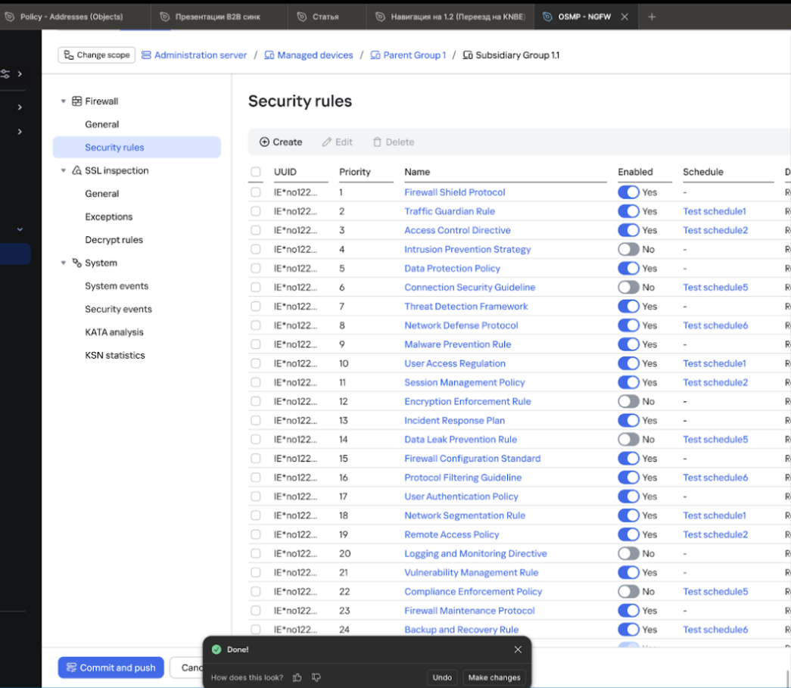Image resolution: width=791 pixels, height=688 pixels.
Task: Click thumbs down icon in Done notification
Action: (316, 677)
